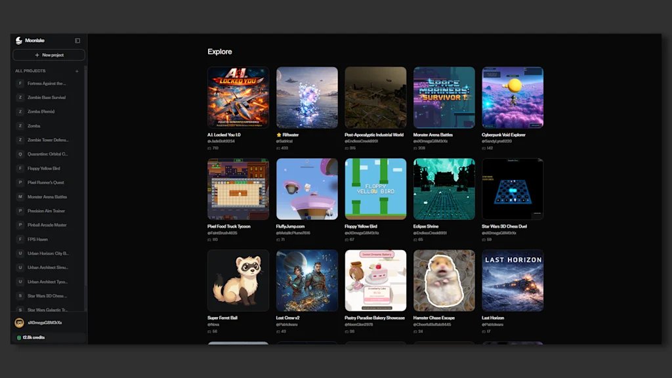This screenshot has width=672, height=378.
Task: Open the FPS Haven project
Action: [x=37, y=240]
